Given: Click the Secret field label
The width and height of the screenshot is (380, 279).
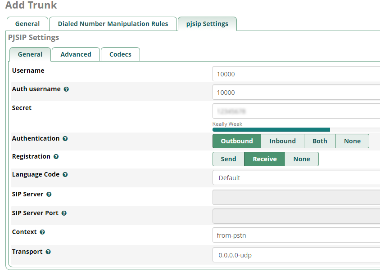Looking at the screenshot, I should [x=22, y=108].
